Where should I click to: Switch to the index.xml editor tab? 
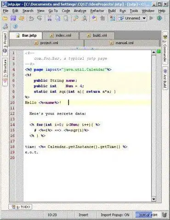(x=61, y=36)
